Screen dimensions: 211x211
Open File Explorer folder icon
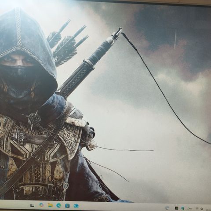click(x=50, y=205)
